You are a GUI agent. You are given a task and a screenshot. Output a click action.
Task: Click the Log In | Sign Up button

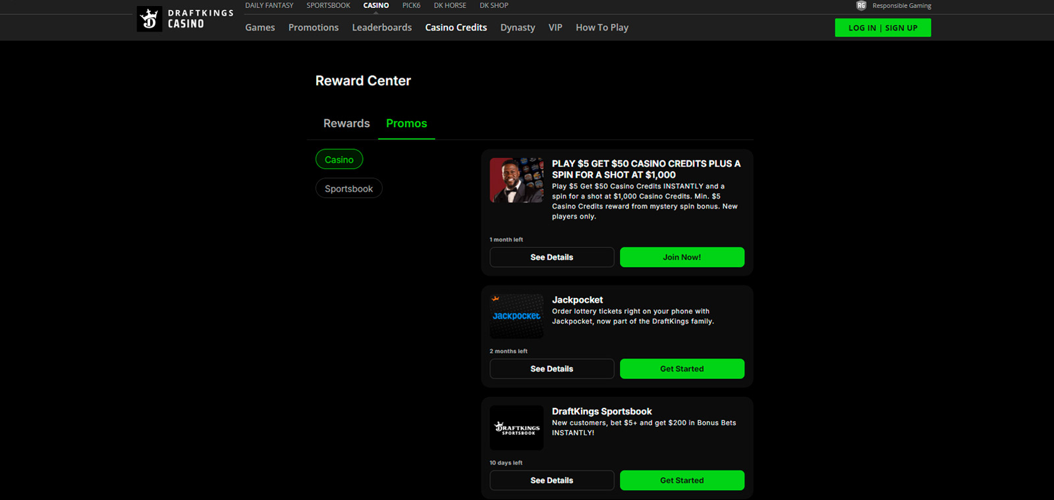click(x=883, y=28)
